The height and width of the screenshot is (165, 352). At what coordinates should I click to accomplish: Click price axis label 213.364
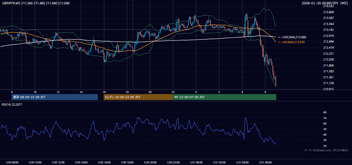(329, 24)
